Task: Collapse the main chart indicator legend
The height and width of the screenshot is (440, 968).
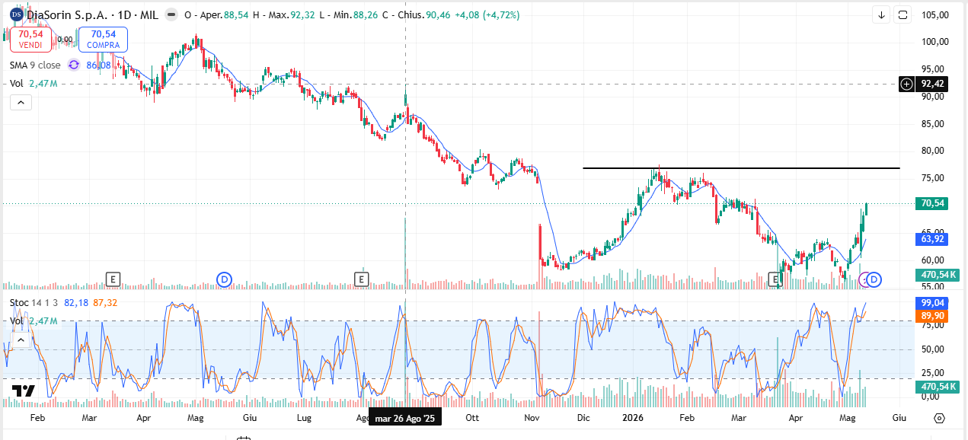Action: (21, 102)
